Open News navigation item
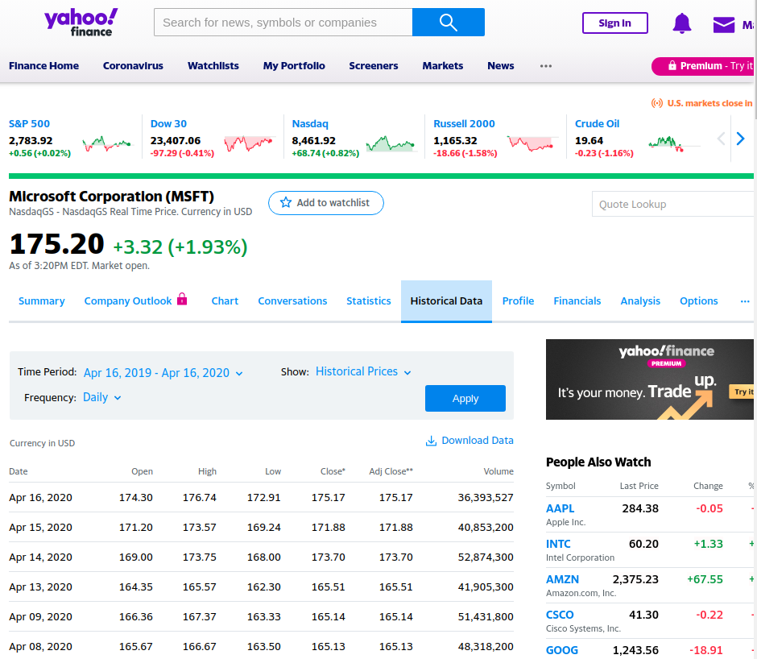 pyautogui.click(x=501, y=66)
